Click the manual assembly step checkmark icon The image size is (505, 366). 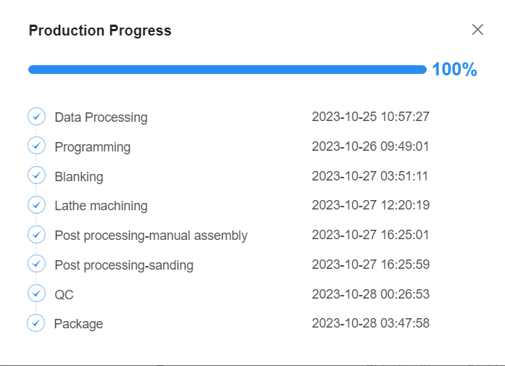pyautogui.click(x=36, y=235)
